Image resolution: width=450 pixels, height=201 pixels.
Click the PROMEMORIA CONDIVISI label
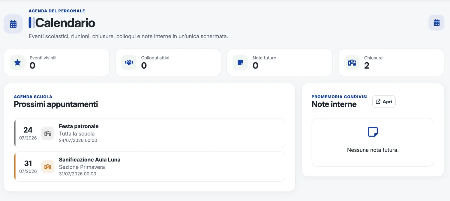point(340,97)
